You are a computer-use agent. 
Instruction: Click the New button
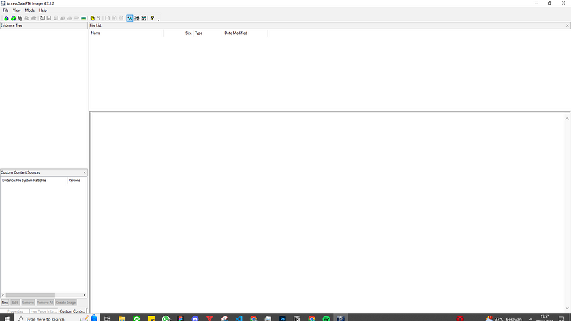(x=5, y=303)
